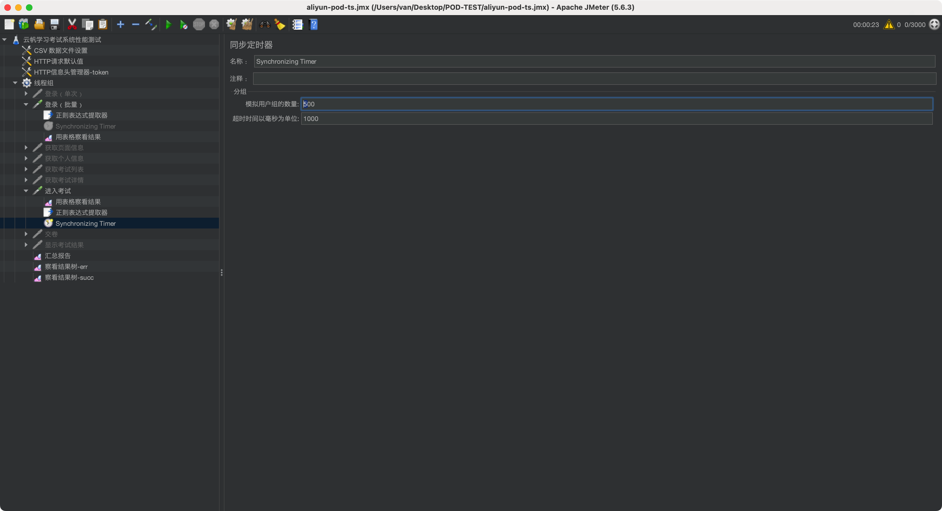Screen dimensions: 942x511
Task: Open search with binoculars icon
Action: point(265,25)
